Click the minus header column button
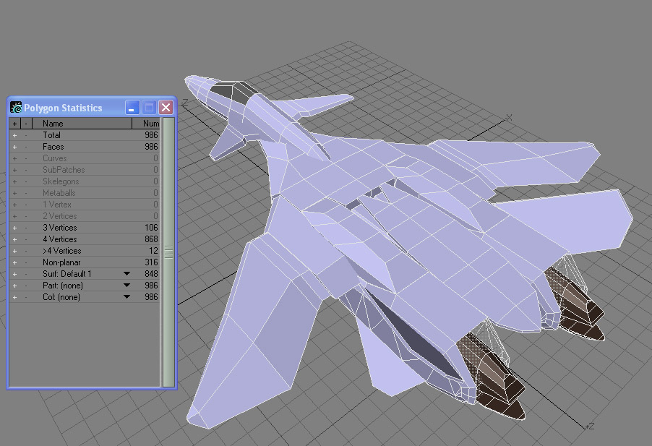 coord(26,124)
